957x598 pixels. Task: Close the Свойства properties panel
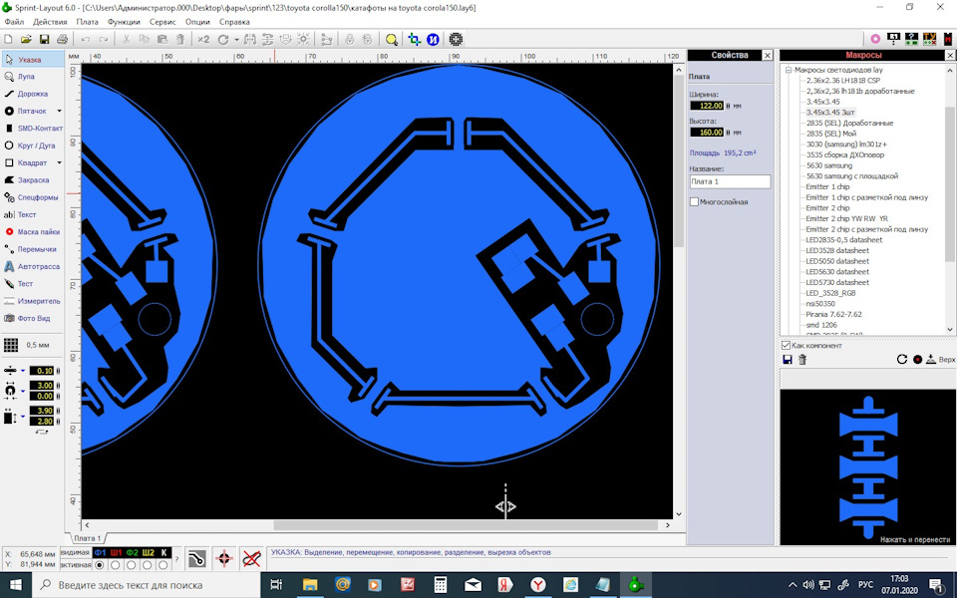pyautogui.click(x=768, y=55)
